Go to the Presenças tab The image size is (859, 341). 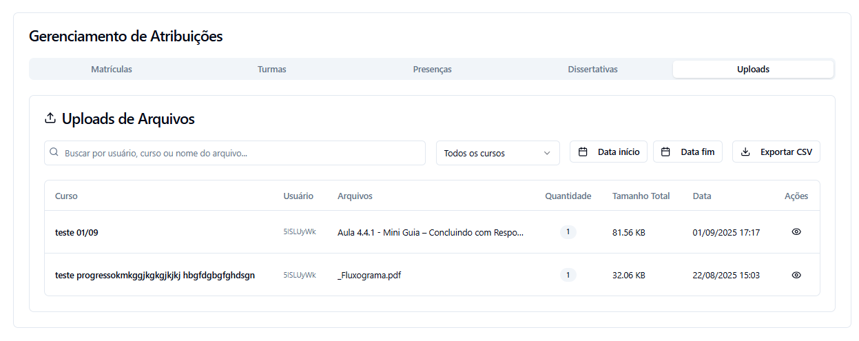point(432,70)
